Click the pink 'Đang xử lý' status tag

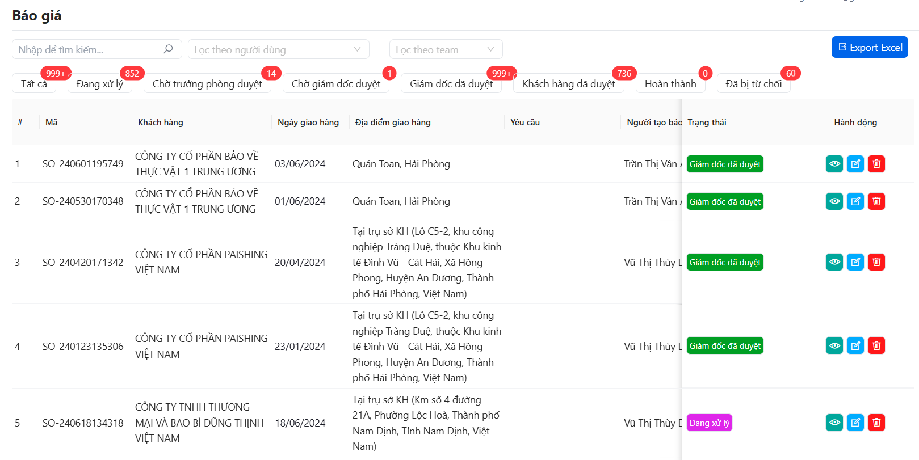709,423
